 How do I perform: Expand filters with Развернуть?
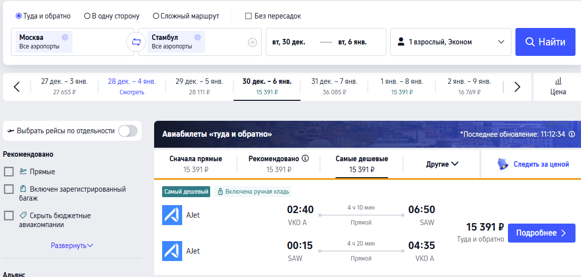pyautogui.click(x=72, y=245)
